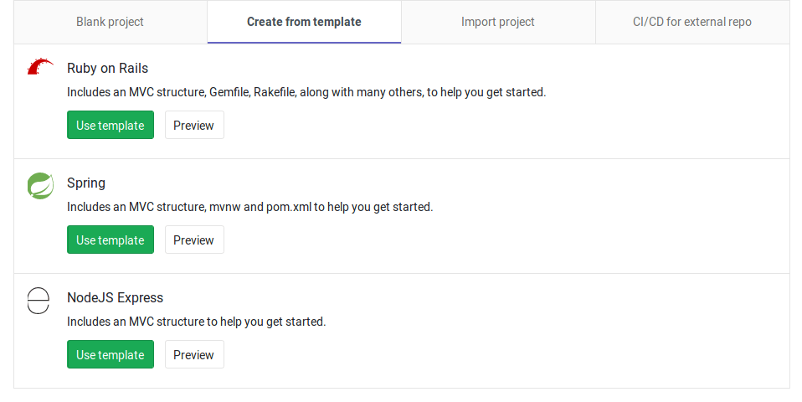Viewport: 802px width, 402px height.
Task: Use the Ruby on Rails template
Action: coord(110,126)
